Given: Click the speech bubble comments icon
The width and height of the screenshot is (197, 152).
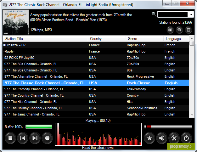Looking at the screenshot, I should pos(179,30).
